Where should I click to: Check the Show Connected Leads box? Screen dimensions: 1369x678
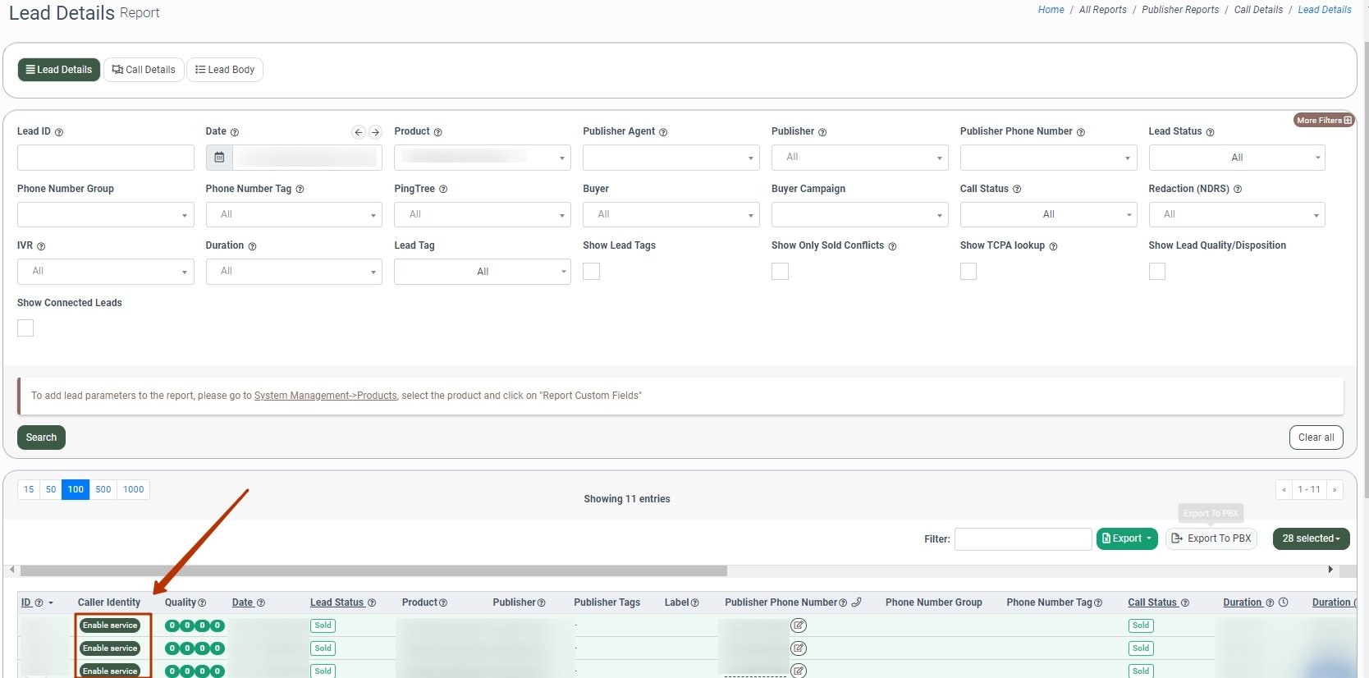(x=25, y=328)
